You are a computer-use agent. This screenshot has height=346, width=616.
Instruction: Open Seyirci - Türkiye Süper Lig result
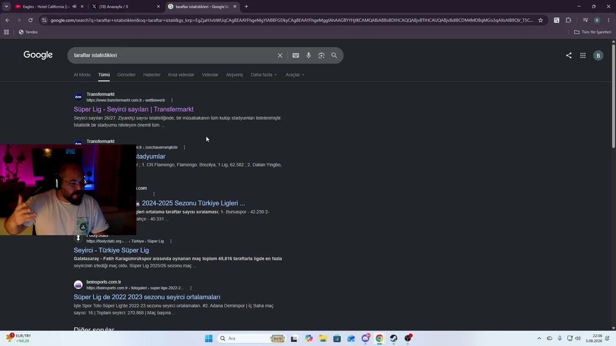point(111,250)
